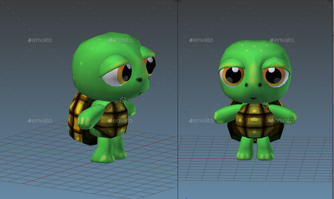Click the 3D cursor in the right viewport
The height and width of the screenshot is (199, 334).
click(265, 105)
